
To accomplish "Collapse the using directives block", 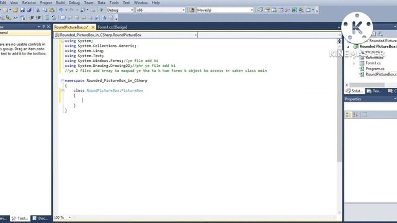I will (x=63, y=41).
